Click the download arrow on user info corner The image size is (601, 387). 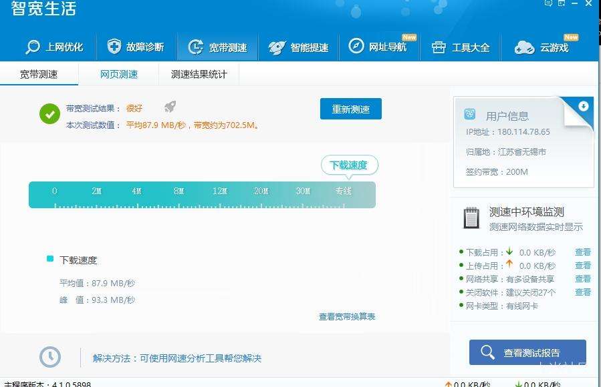[583, 106]
